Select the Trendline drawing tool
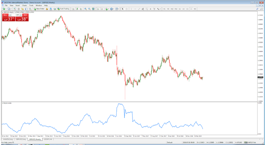 click(x=139, y=9)
